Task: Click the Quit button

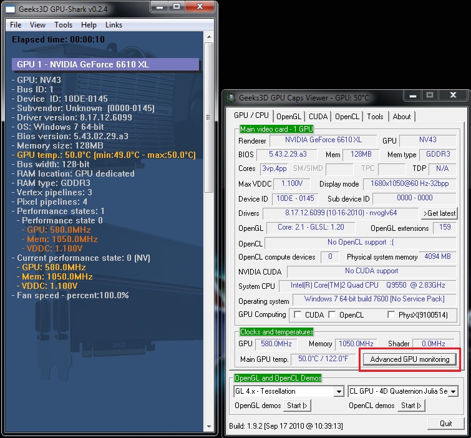Action: (x=446, y=424)
